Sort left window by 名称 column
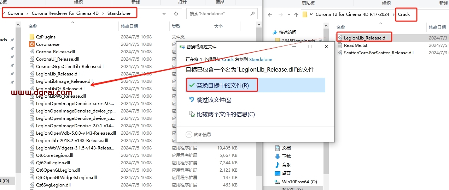Screen dimensions: 449x190 pos(33,26)
